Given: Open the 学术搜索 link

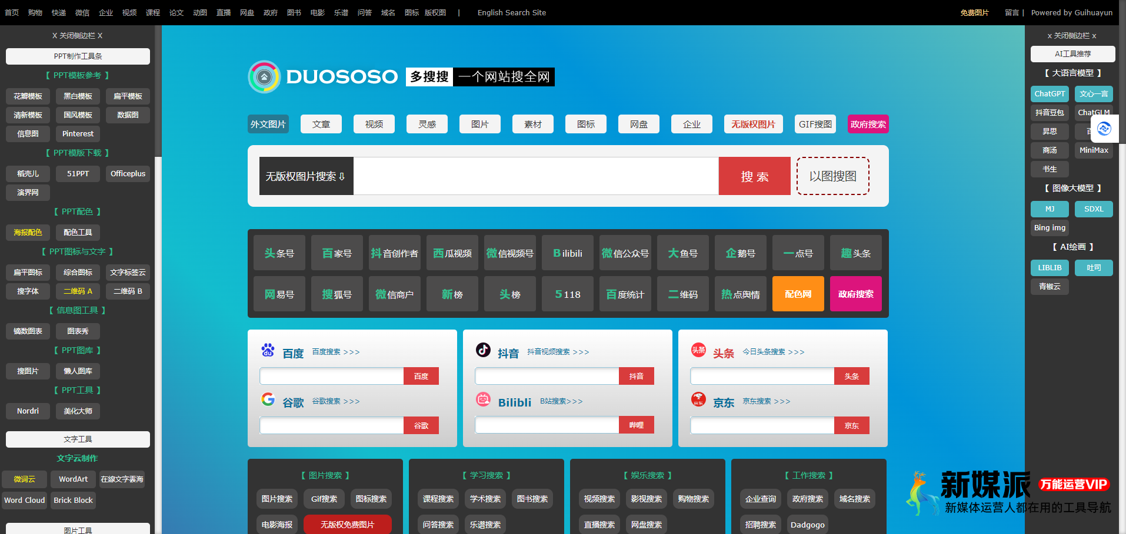Looking at the screenshot, I should 485,499.
